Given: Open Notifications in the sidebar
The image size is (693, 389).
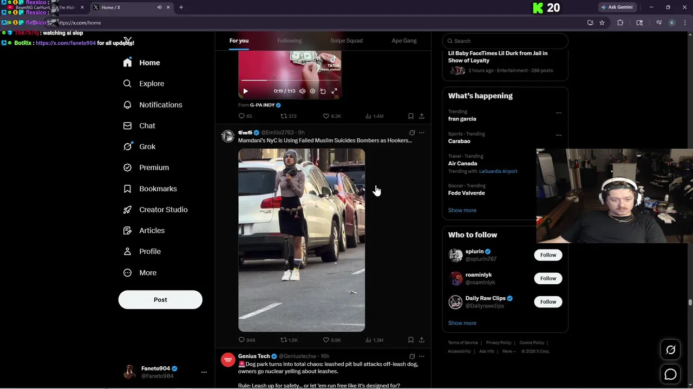Looking at the screenshot, I should (x=153, y=105).
